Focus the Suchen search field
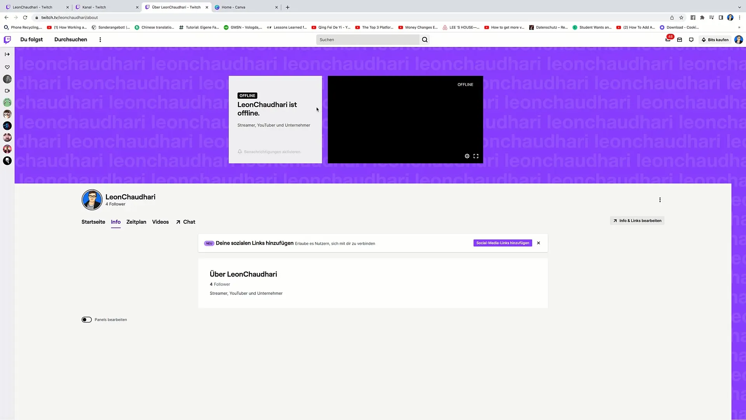This screenshot has height=420, width=746. click(x=368, y=40)
